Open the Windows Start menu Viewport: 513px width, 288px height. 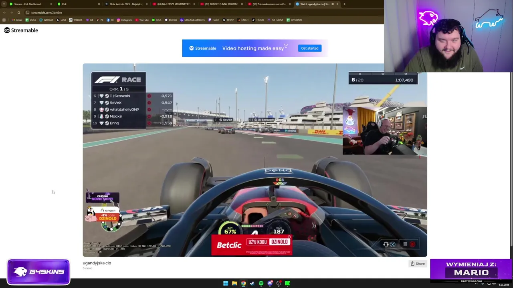point(226,283)
